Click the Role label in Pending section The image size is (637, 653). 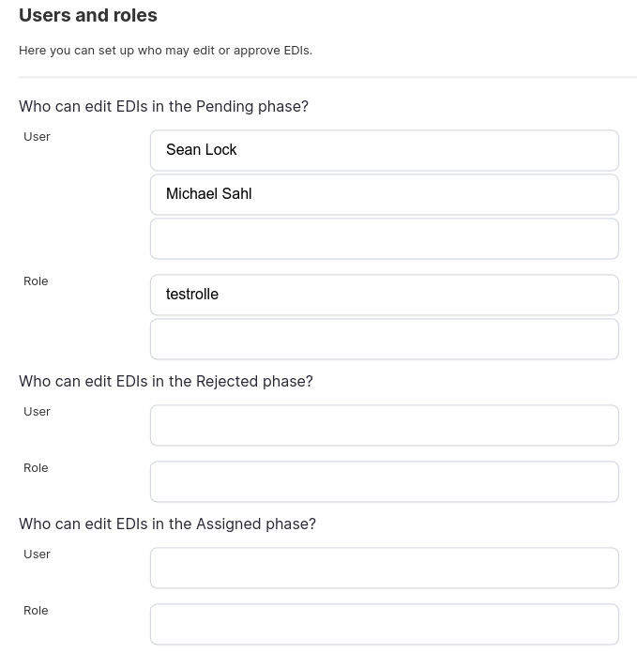36,281
